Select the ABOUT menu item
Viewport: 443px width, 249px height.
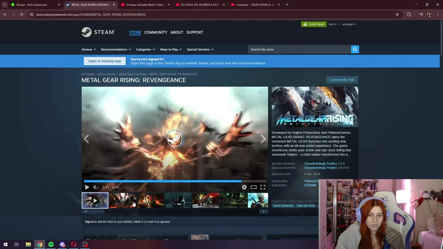[177, 32]
